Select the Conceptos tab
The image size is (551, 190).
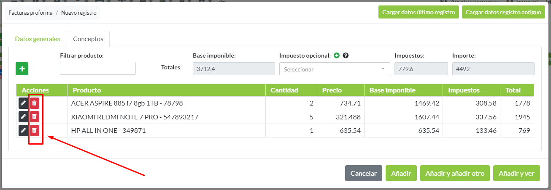point(88,39)
